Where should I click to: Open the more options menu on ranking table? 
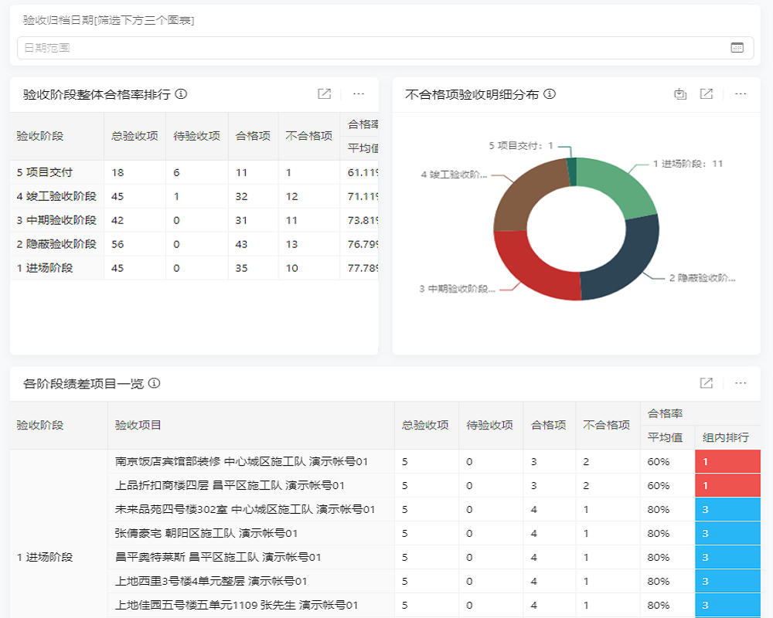click(358, 93)
